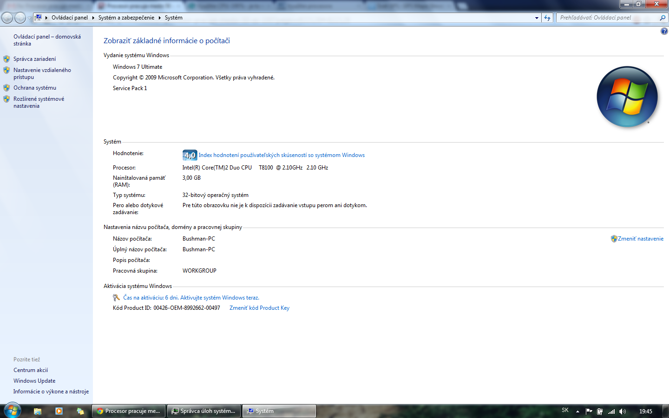Click the third pinned taskbar icon

[80, 411]
